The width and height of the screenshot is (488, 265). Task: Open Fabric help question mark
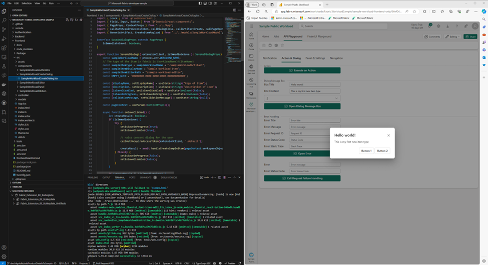click(456, 26)
